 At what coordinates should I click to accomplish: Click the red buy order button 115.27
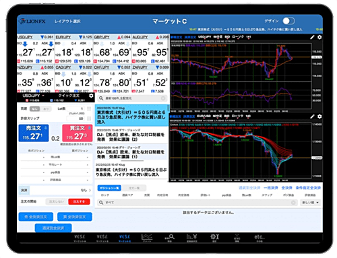coord(77,133)
